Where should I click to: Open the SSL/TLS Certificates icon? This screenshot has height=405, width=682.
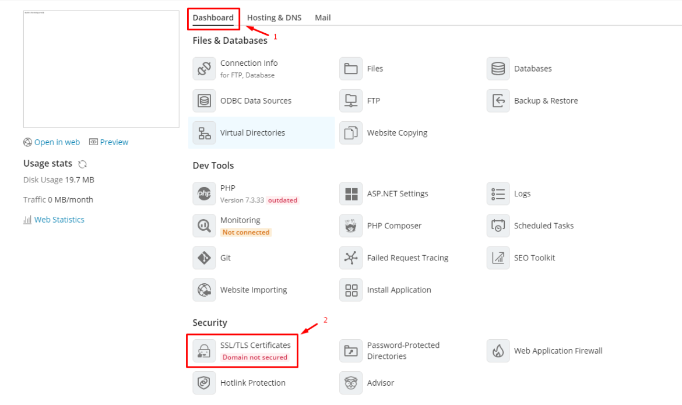coord(204,350)
